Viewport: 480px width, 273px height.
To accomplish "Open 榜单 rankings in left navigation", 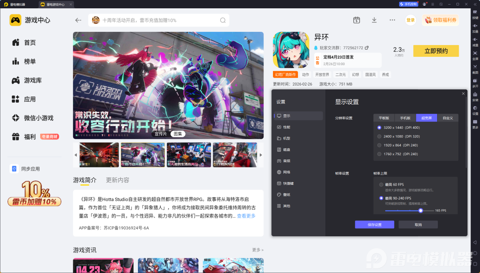I will point(24,61).
